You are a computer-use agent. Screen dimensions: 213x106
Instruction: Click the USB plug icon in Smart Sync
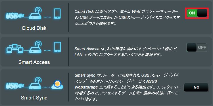(x=15, y=86)
